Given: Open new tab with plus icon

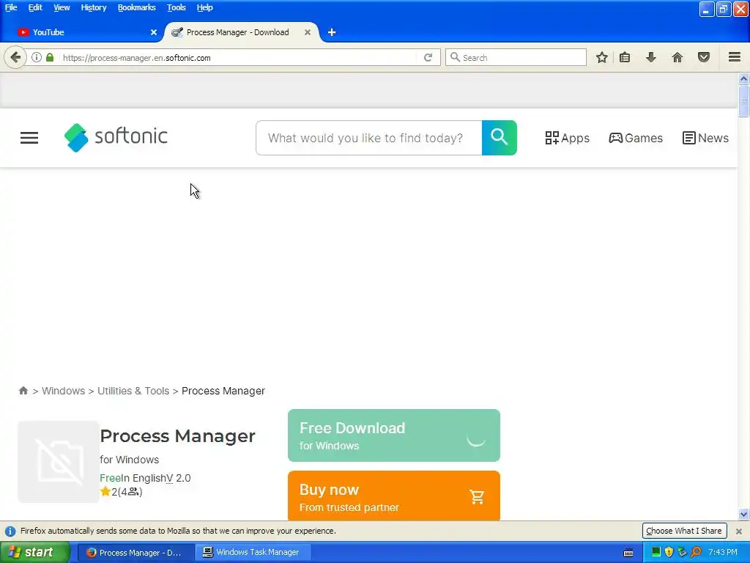Looking at the screenshot, I should click(332, 32).
